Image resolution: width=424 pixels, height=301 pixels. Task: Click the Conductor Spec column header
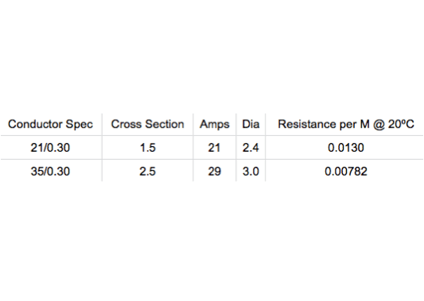50,124
